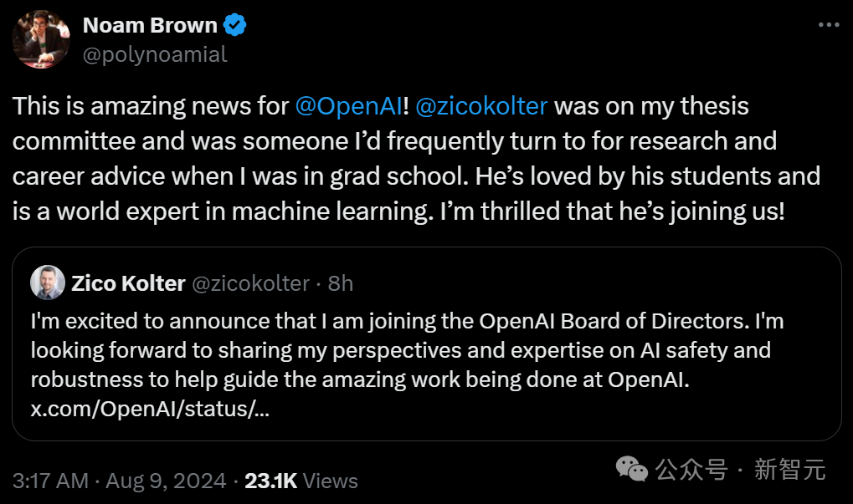Click the main tweet text about thesis committee
Viewport: 853px width, 504px height.
pos(416,159)
